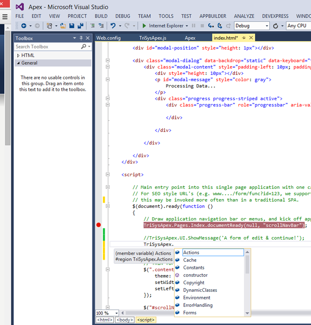Click the Save floppy disk icon
The image size is (311, 325).
(x=72, y=26)
